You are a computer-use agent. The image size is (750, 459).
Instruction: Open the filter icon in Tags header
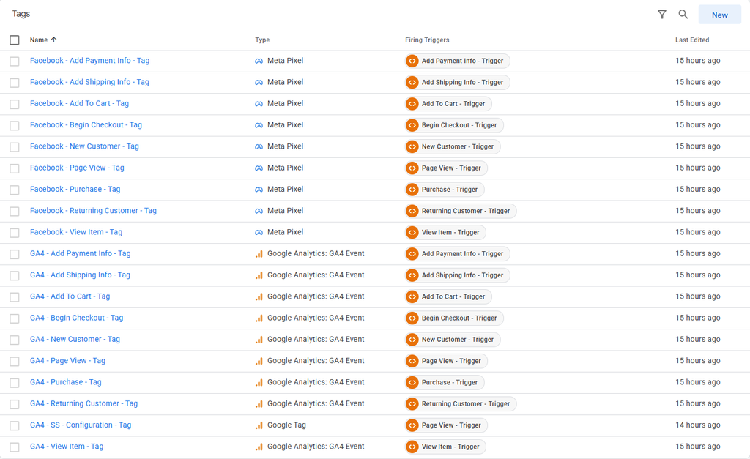(661, 15)
